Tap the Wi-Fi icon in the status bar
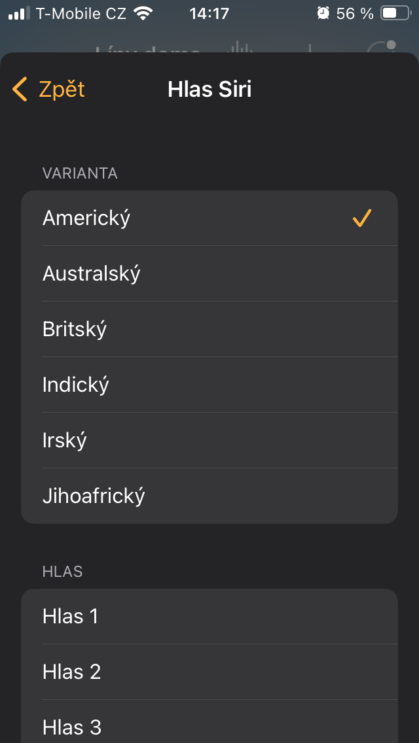This screenshot has height=743, width=419. (142, 13)
